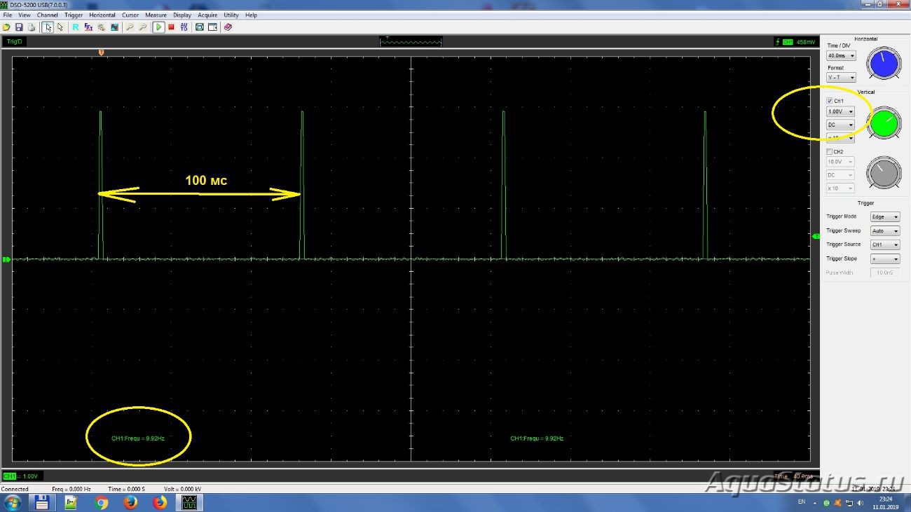Open the Windows Start button

[13, 502]
